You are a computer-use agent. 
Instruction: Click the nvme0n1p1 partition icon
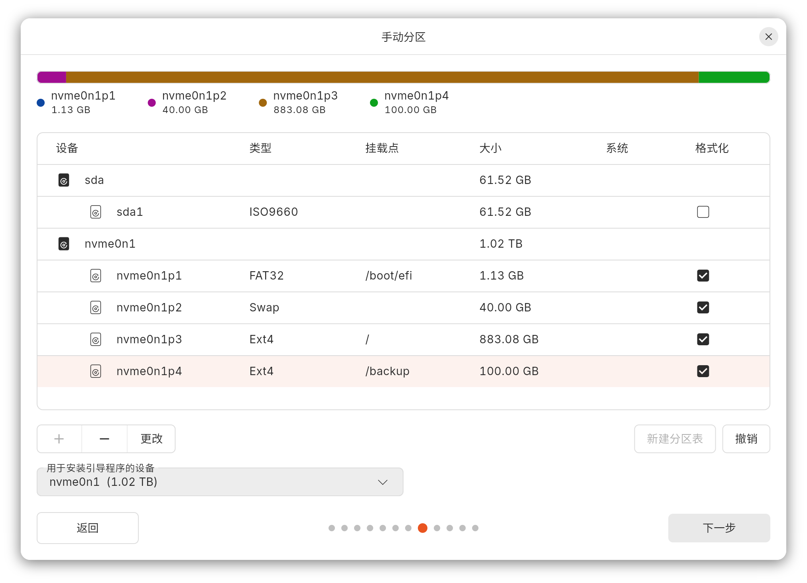96,276
